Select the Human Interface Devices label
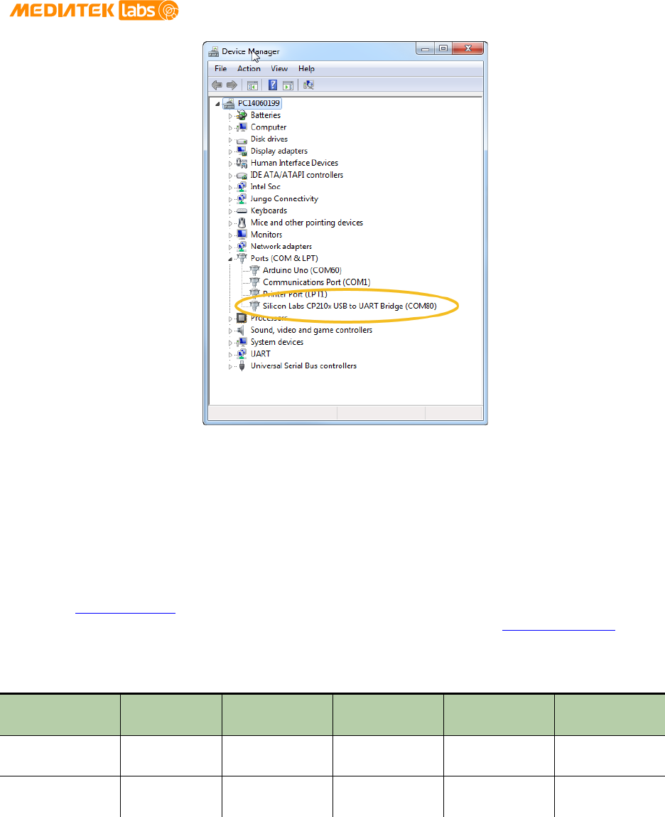The height and width of the screenshot is (817, 665). click(x=294, y=163)
